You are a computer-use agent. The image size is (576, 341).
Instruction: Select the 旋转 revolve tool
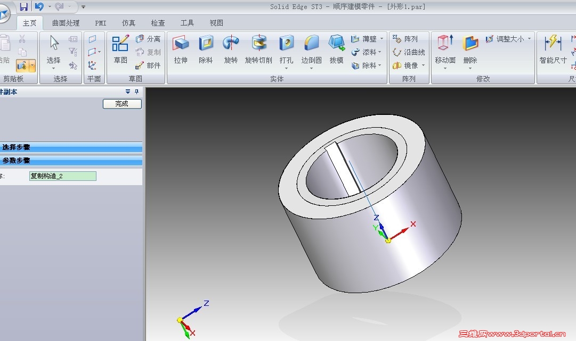231,49
